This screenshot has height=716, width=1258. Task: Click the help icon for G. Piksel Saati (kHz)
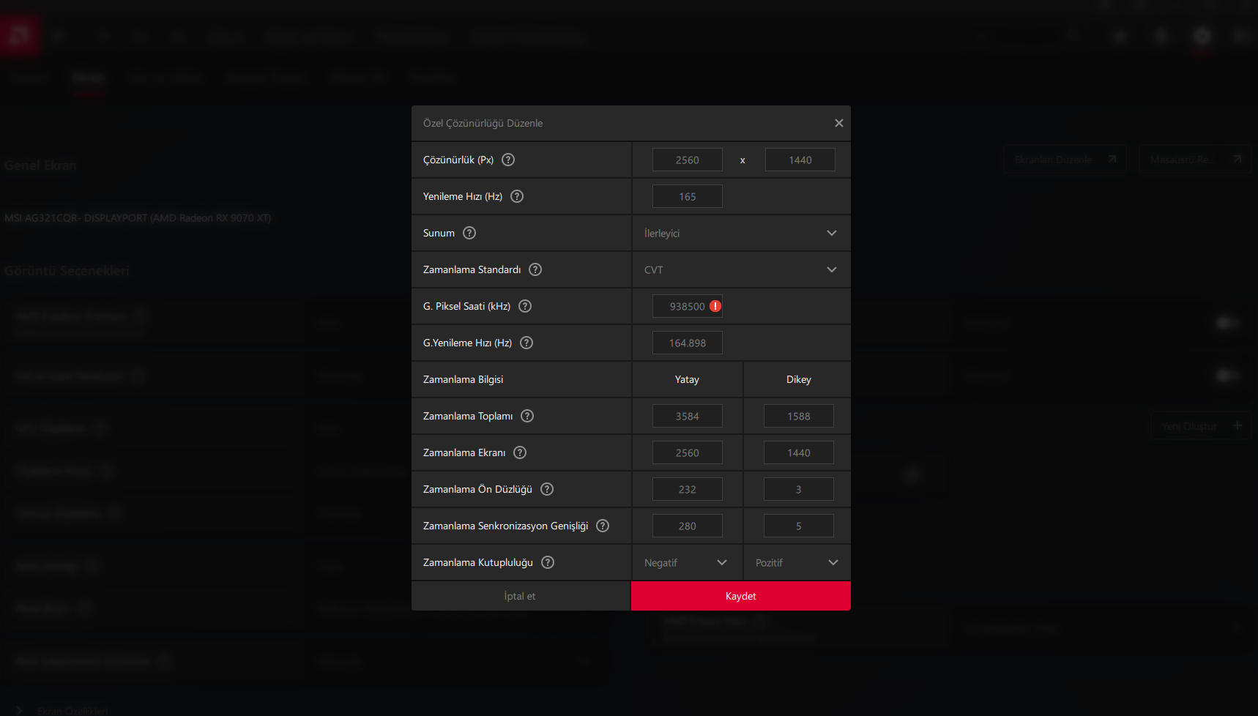[525, 306]
